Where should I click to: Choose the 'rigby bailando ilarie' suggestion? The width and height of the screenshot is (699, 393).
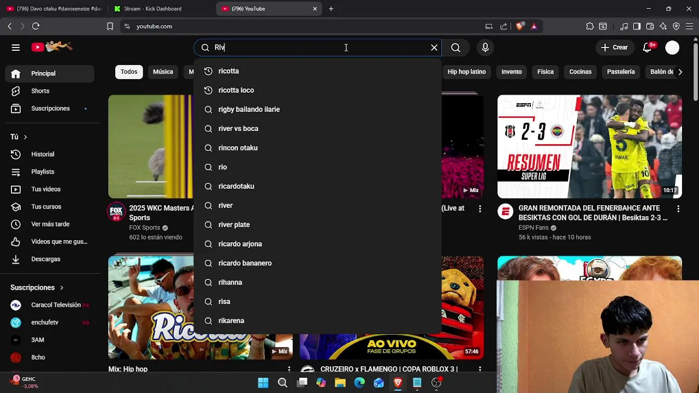(317, 109)
